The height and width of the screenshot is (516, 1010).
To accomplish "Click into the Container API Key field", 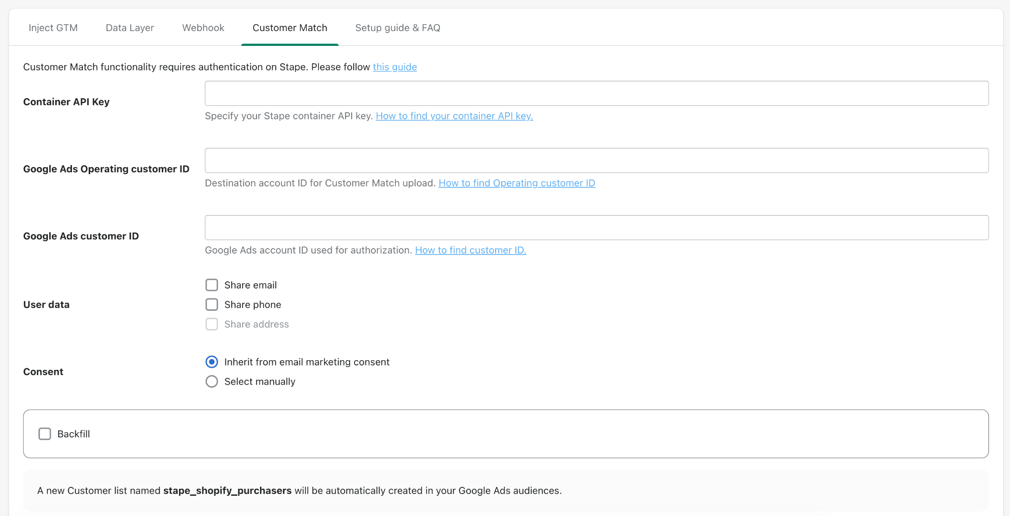I will tap(597, 93).
